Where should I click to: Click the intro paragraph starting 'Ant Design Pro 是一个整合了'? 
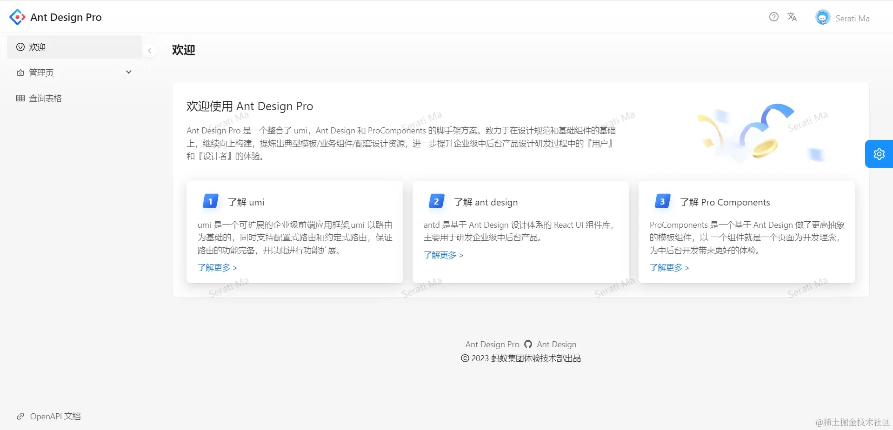tap(401, 143)
